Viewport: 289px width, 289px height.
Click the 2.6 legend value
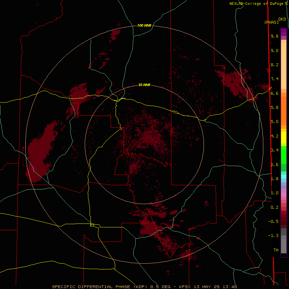coord(275,164)
